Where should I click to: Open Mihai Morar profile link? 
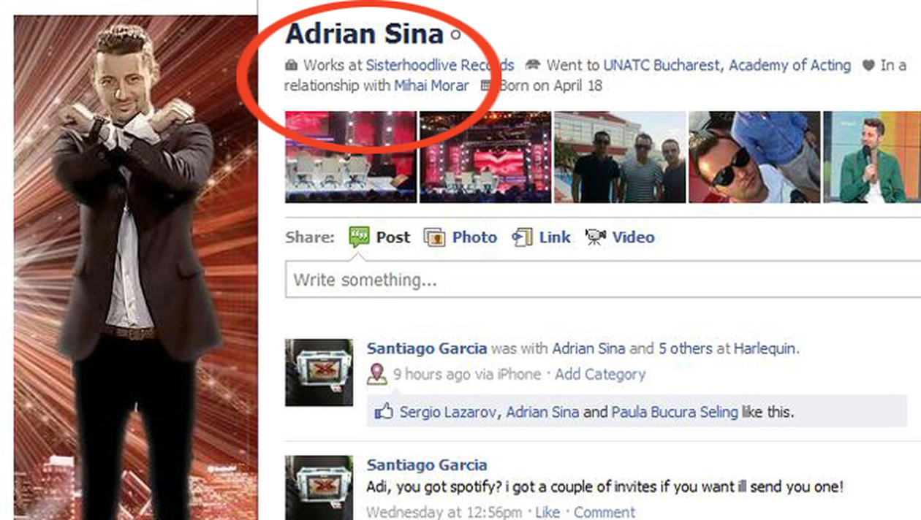tap(431, 85)
